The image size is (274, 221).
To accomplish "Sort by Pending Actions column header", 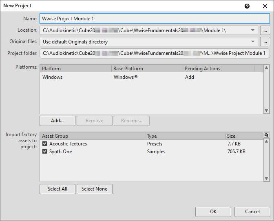I will click(x=219, y=69).
